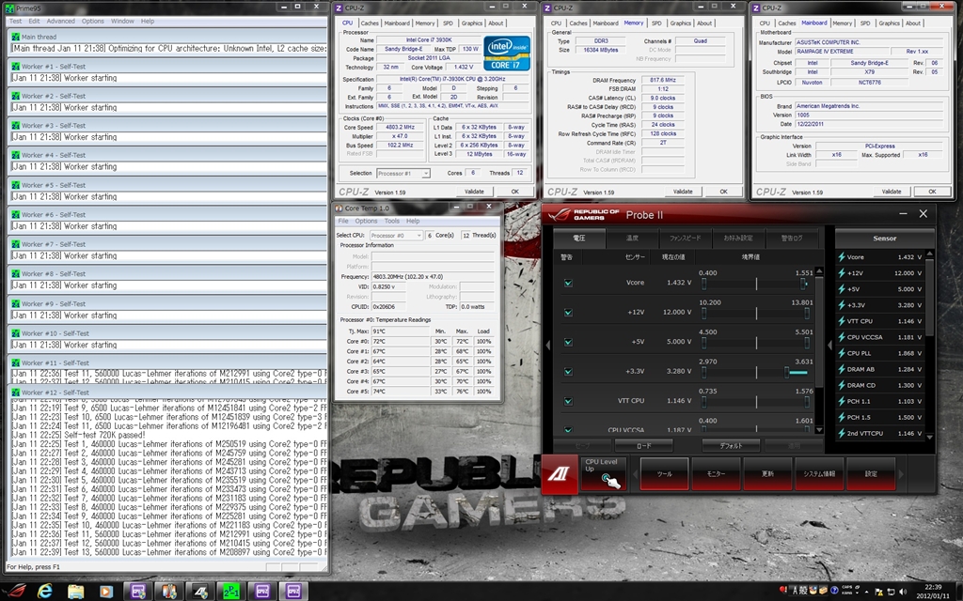Open the Processor #1 selection dropdown

pos(403,174)
